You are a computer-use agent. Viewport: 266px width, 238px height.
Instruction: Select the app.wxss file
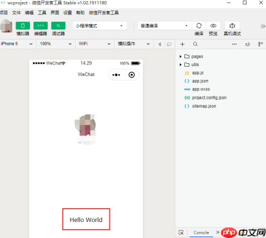click(201, 89)
